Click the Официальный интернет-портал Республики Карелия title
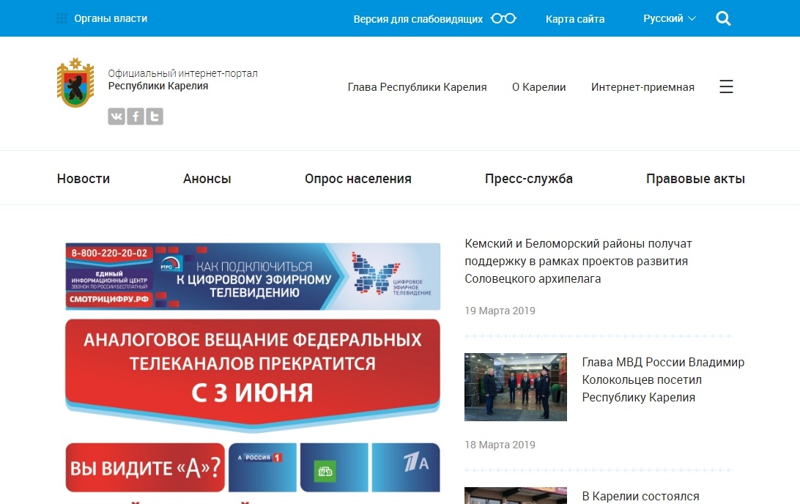800x504 pixels. point(182,80)
